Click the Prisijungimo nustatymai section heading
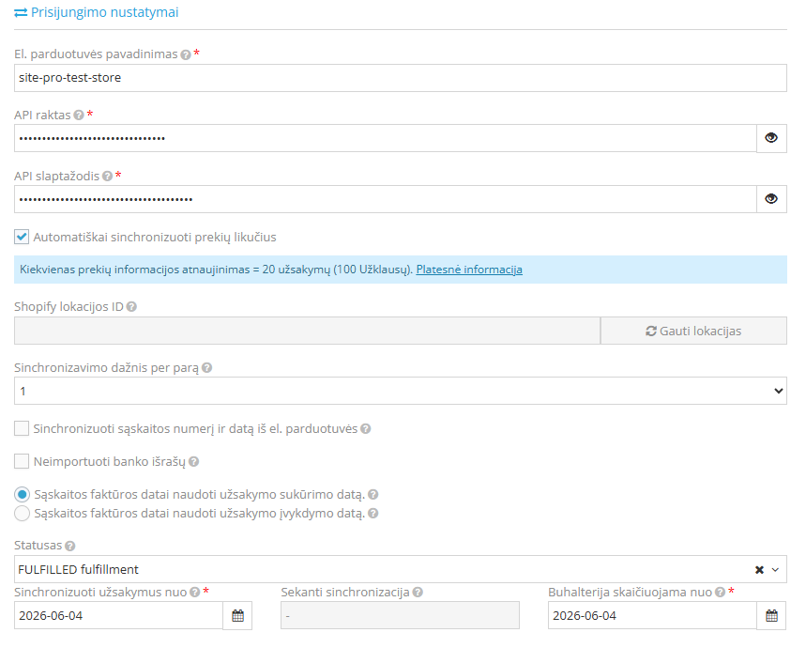The image size is (806, 648). pos(105,12)
